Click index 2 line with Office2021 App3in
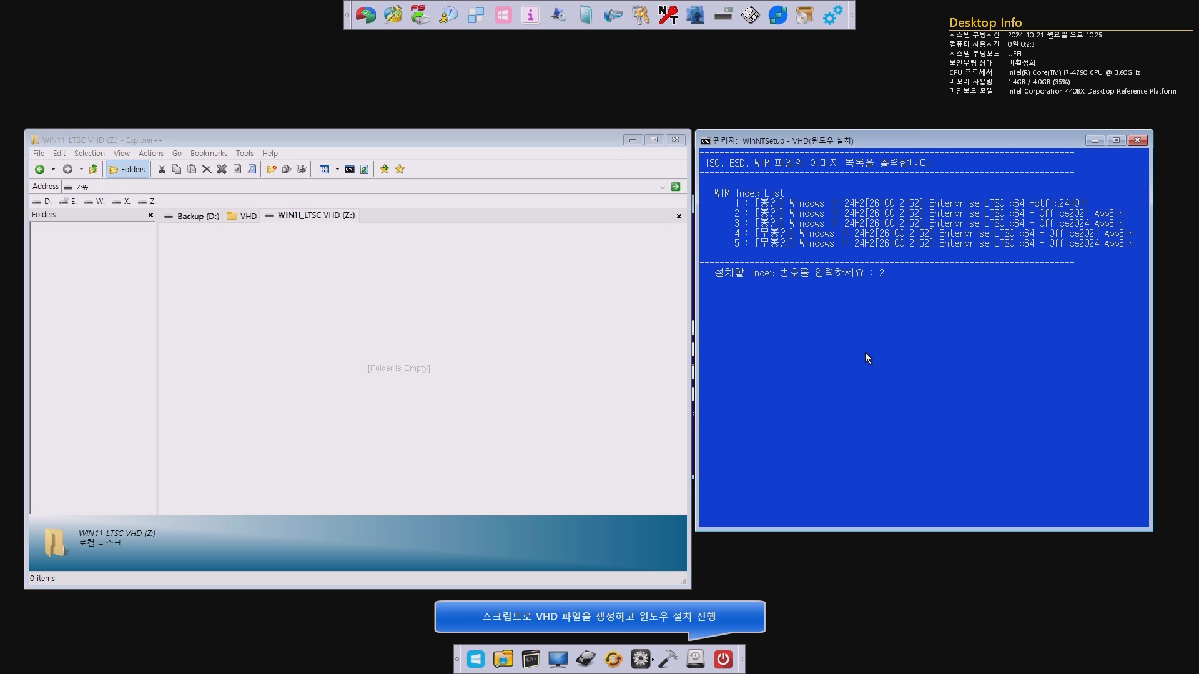The height and width of the screenshot is (674, 1199). point(929,213)
